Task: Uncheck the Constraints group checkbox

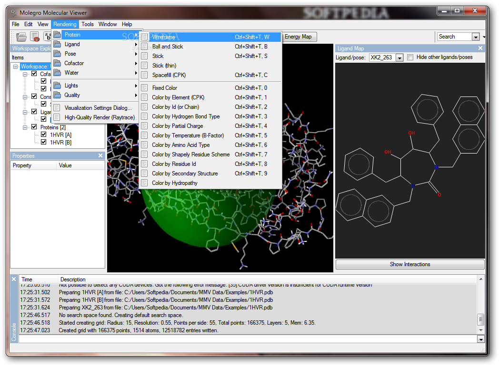Action: click(x=34, y=96)
